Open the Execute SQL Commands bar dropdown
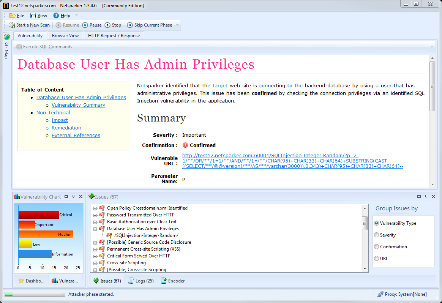Screen dimensions: 442x303 click(x=432, y=47)
